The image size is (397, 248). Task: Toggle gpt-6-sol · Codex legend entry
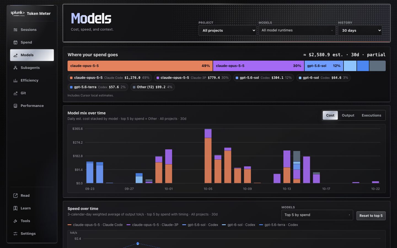[238, 225]
